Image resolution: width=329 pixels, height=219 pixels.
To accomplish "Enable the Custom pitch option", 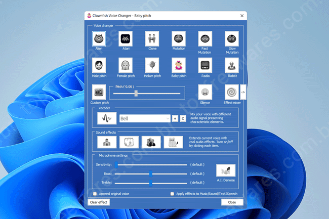I will tap(99, 92).
